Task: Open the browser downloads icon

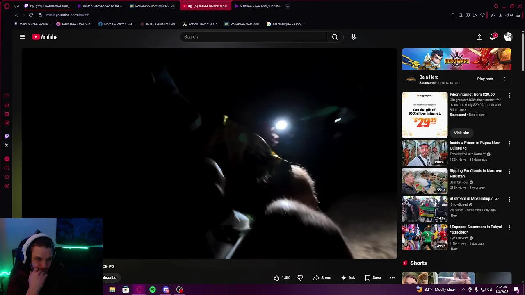Action: [x=500, y=15]
